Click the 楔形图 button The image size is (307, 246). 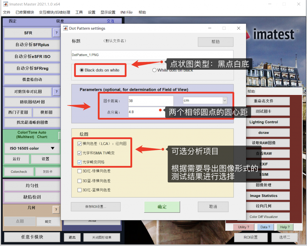pos(46,112)
